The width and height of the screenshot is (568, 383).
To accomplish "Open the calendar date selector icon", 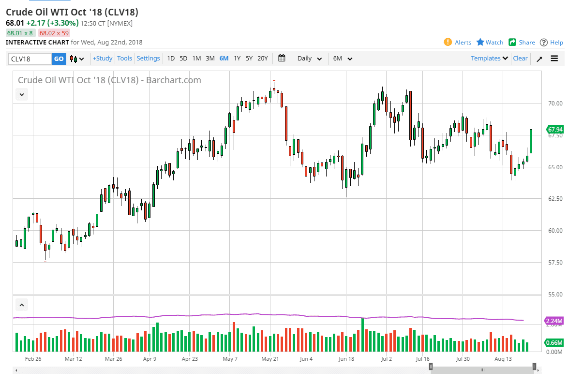I will click(282, 58).
